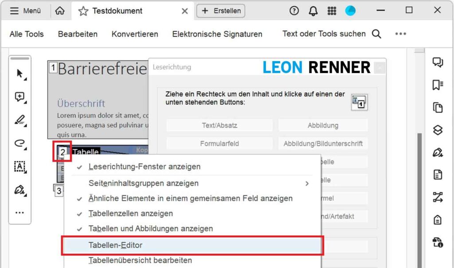Open the Konvertieren tab

[135, 34]
